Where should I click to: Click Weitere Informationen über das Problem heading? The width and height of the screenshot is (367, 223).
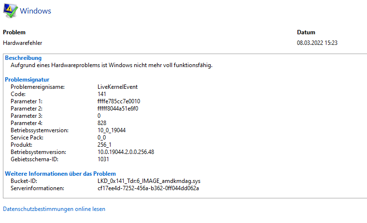click(60, 174)
